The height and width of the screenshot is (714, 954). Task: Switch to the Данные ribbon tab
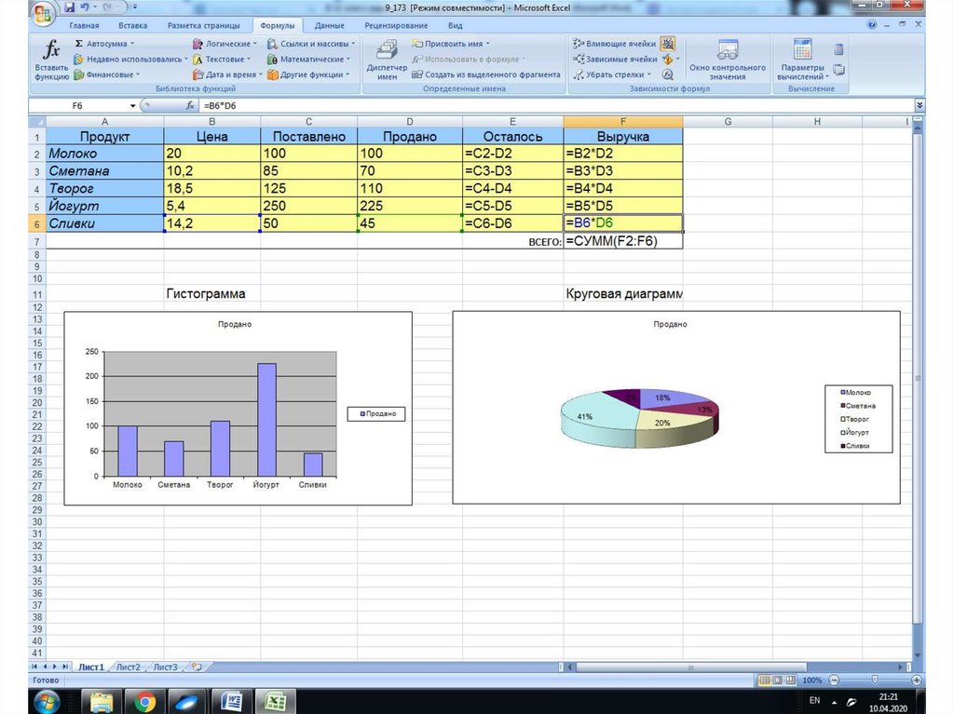pos(328,25)
